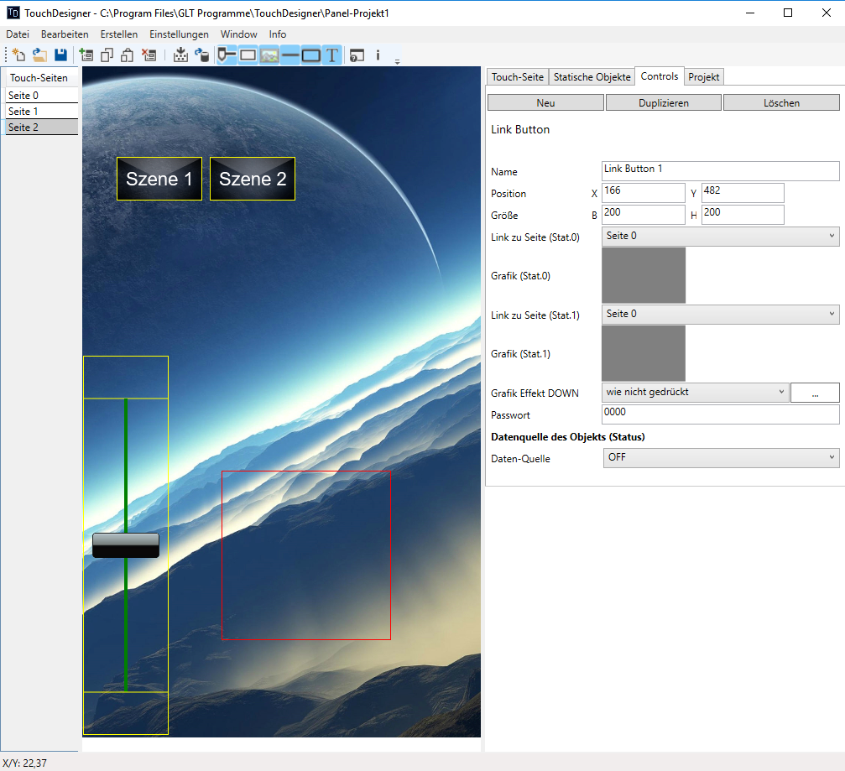Switch to the Statische Objekte tab
Screen dimensions: 845x771
[x=592, y=76]
